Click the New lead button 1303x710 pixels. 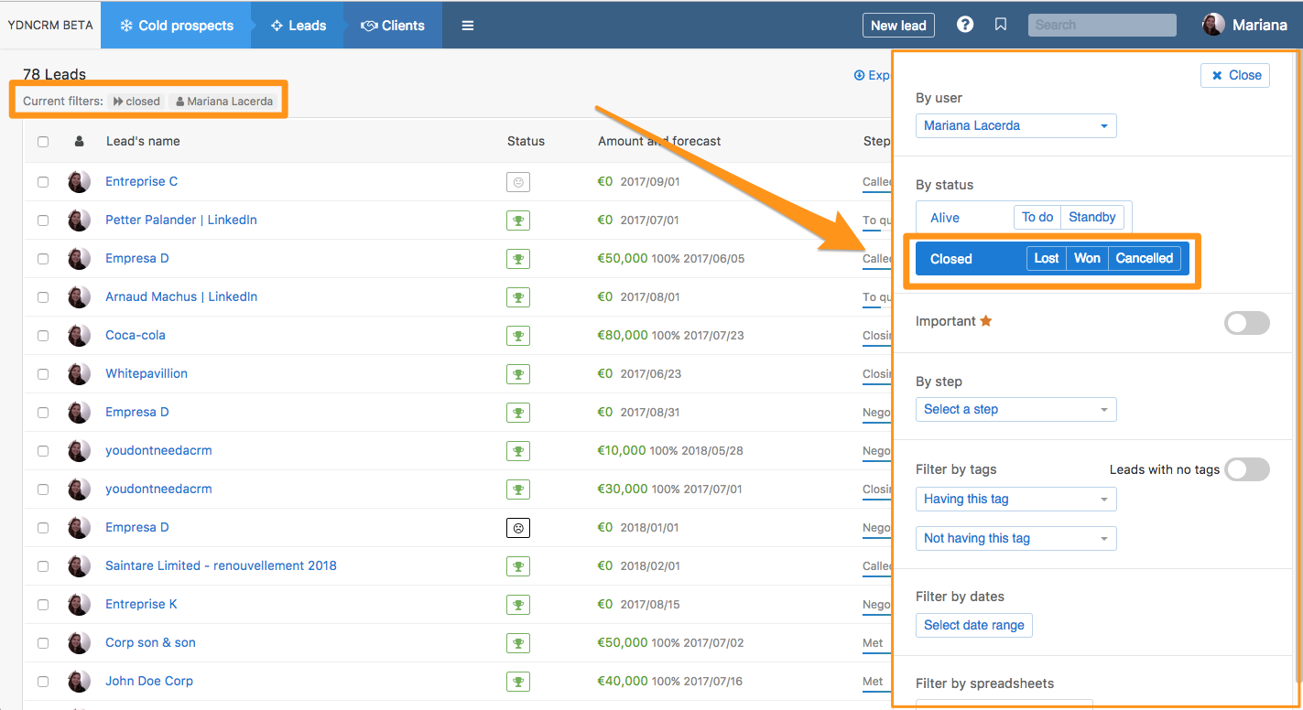897,26
